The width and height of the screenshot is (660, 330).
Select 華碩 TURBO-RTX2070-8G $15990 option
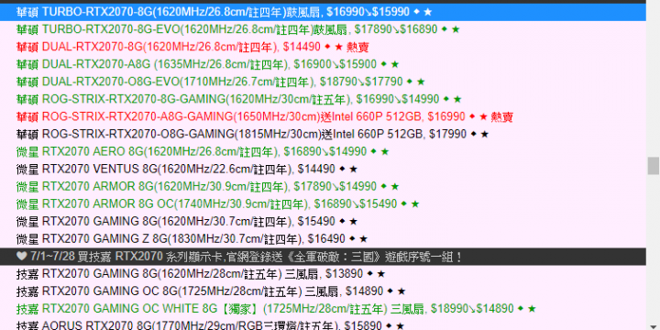coord(323,12)
